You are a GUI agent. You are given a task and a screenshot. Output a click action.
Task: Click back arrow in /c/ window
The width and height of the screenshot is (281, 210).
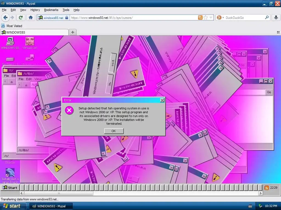[5, 81]
